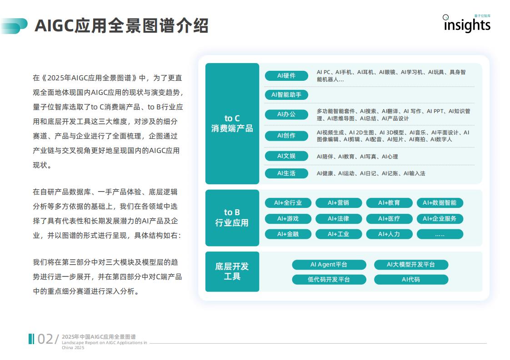Click the AI+法律 pill

click(x=338, y=219)
